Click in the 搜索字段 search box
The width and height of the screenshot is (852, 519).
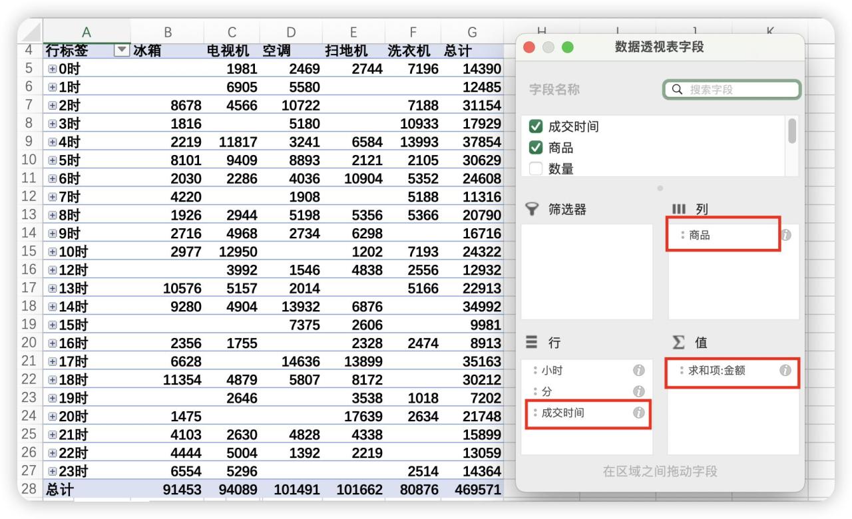(732, 90)
